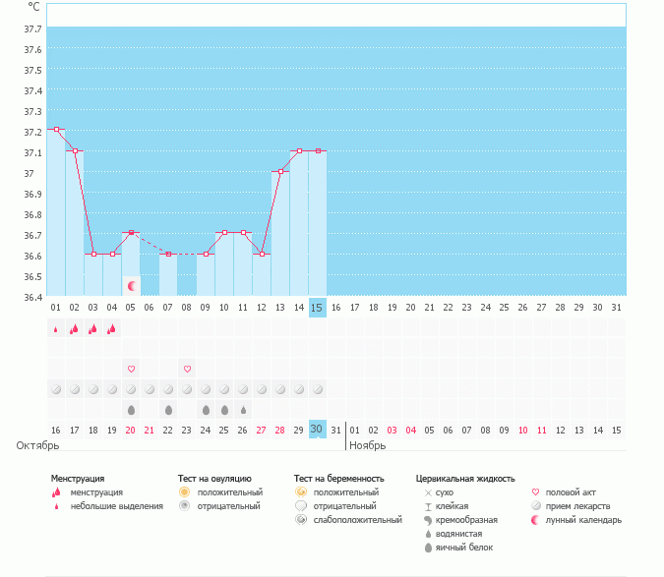Image resolution: width=664 pixels, height=577 pixels.
Task: Select the heart icon on cycle day 08
Action: coord(187,369)
